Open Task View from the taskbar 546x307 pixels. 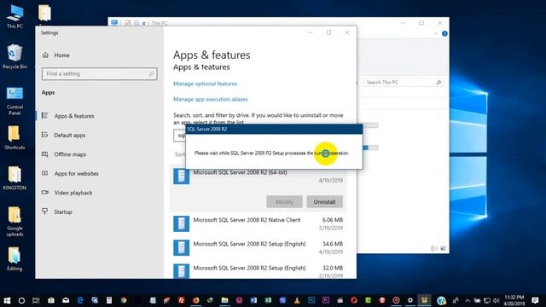[36, 300]
